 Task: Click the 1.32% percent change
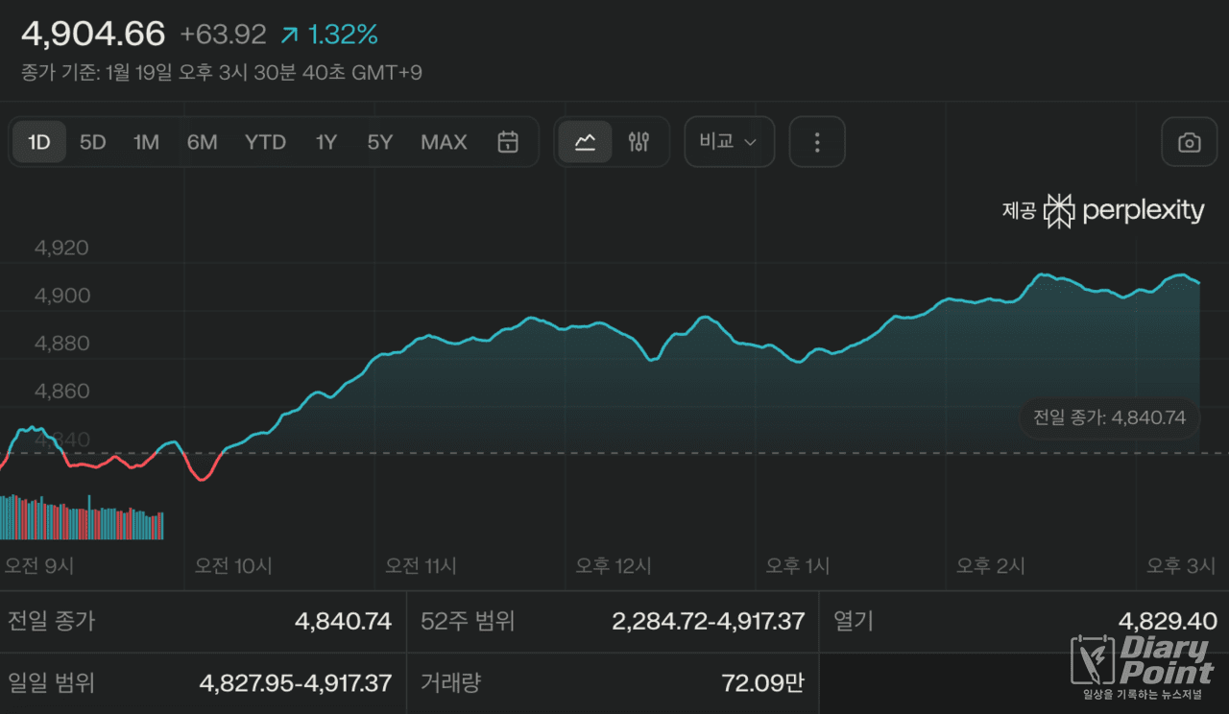pyautogui.click(x=343, y=36)
